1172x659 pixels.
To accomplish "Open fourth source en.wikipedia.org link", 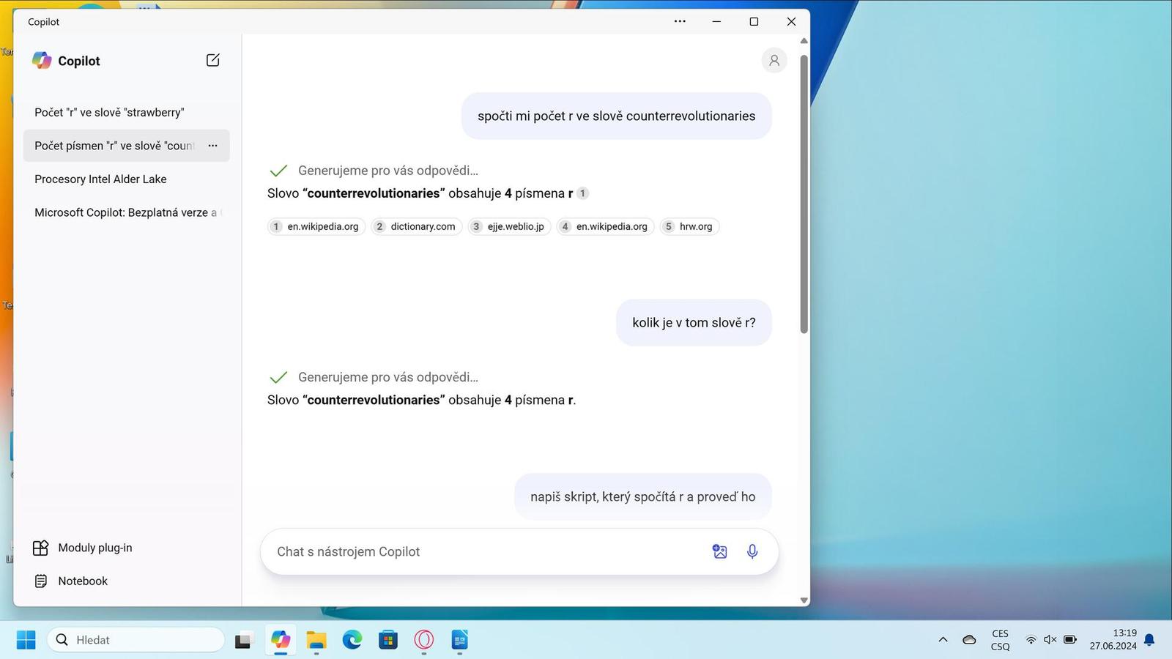I will tap(605, 226).
